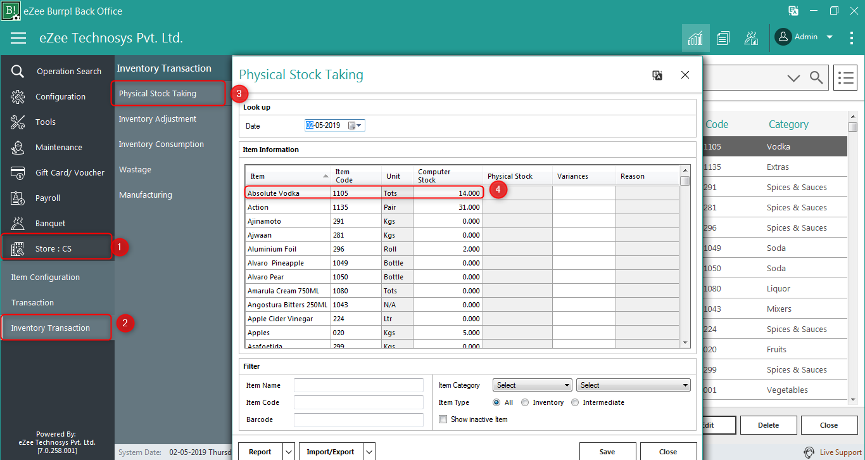Viewport: 865px width, 460px height.
Task: Click the Configuration gear icon
Action: [x=18, y=97]
